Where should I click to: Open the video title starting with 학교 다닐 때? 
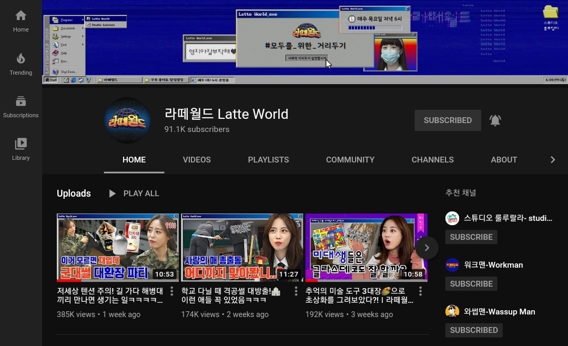click(231, 296)
